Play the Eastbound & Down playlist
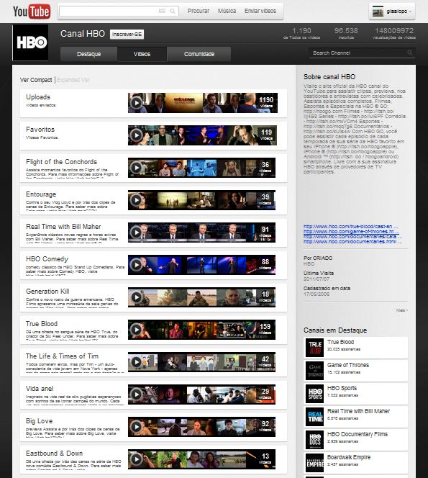The width and height of the screenshot is (428, 478). [x=136, y=459]
